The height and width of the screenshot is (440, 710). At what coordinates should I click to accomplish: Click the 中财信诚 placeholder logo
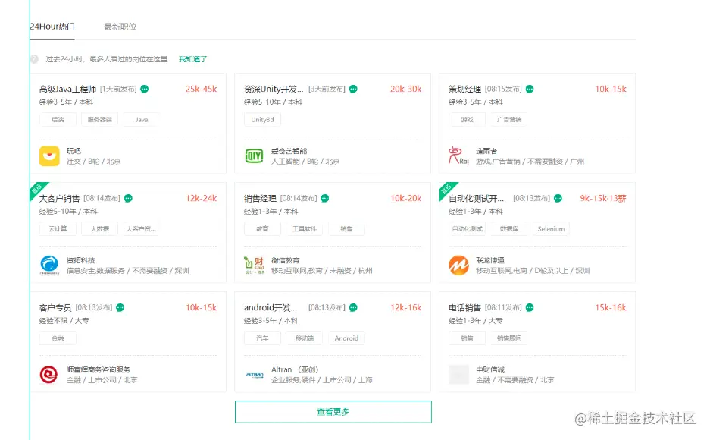pos(458,374)
